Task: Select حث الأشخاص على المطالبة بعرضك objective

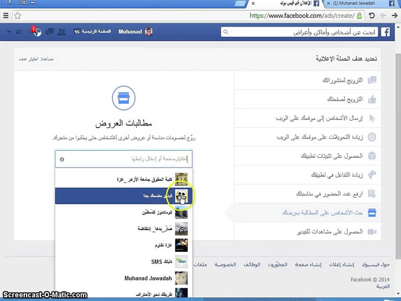Action: coord(308,213)
